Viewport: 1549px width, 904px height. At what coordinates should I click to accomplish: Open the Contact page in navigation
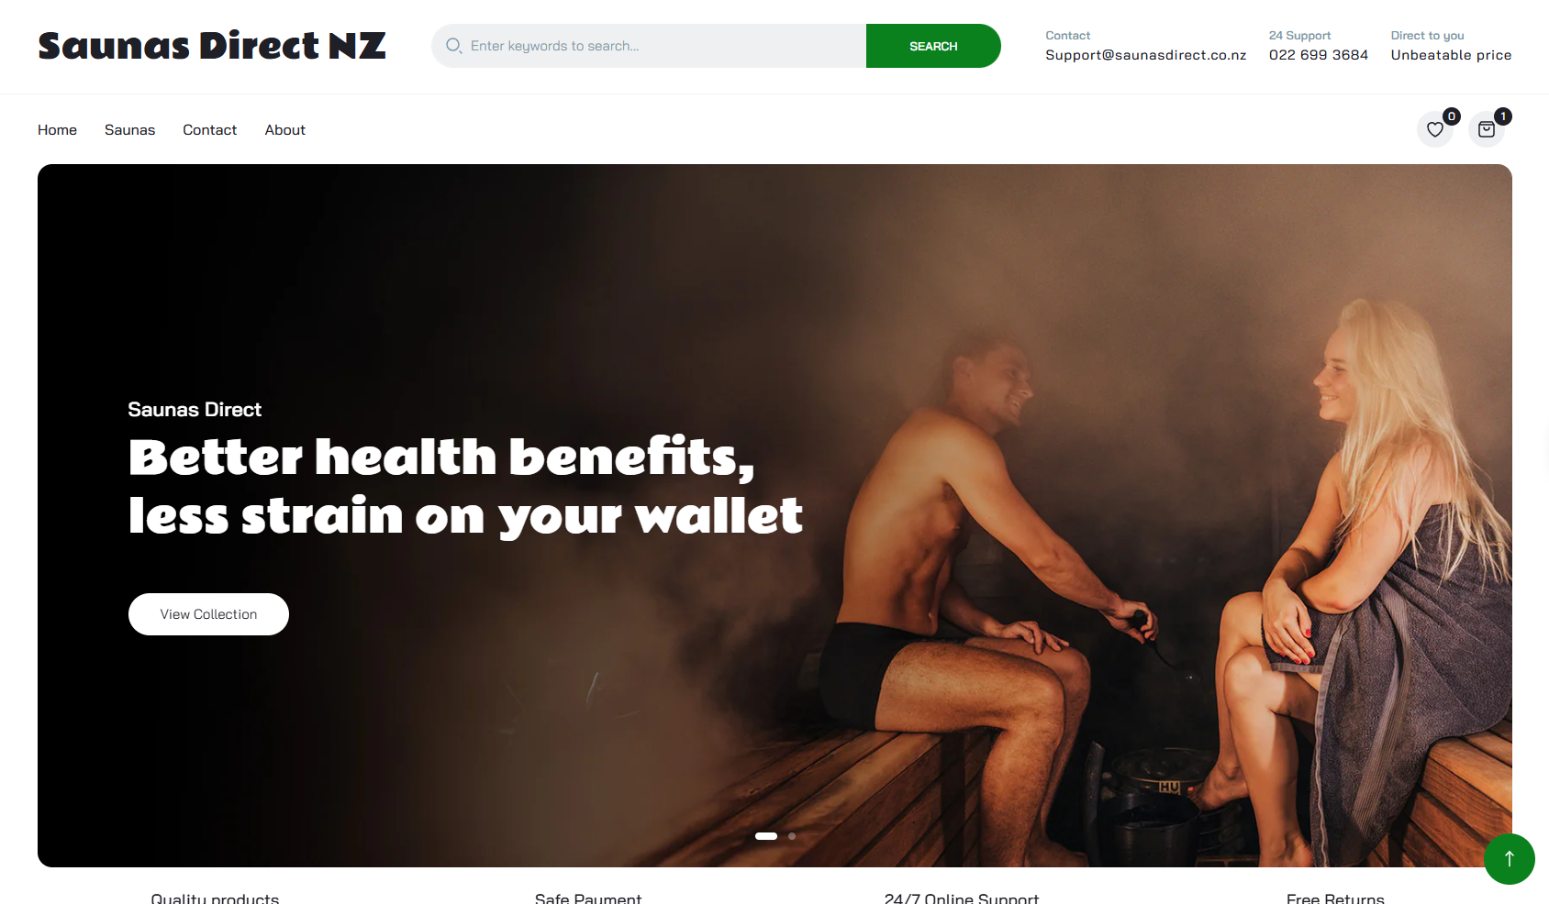coord(209,130)
